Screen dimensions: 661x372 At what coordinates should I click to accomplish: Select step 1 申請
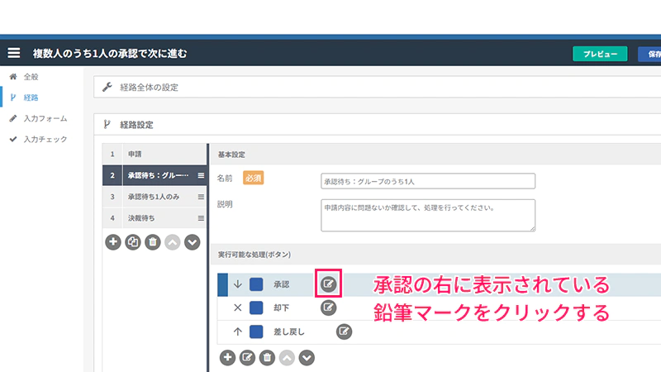(x=155, y=154)
